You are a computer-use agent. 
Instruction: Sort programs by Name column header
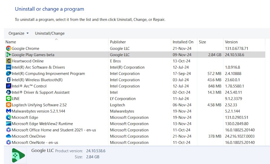(11, 42)
